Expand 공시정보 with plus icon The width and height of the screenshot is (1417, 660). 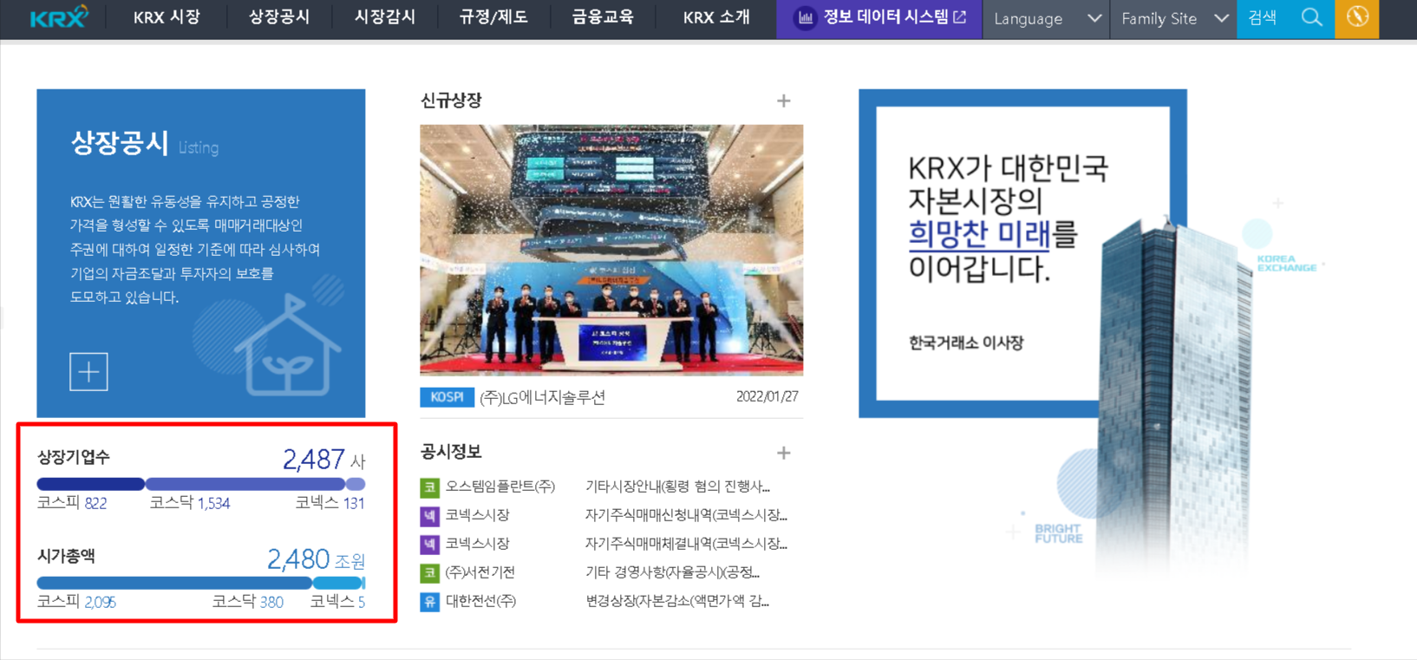click(783, 453)
